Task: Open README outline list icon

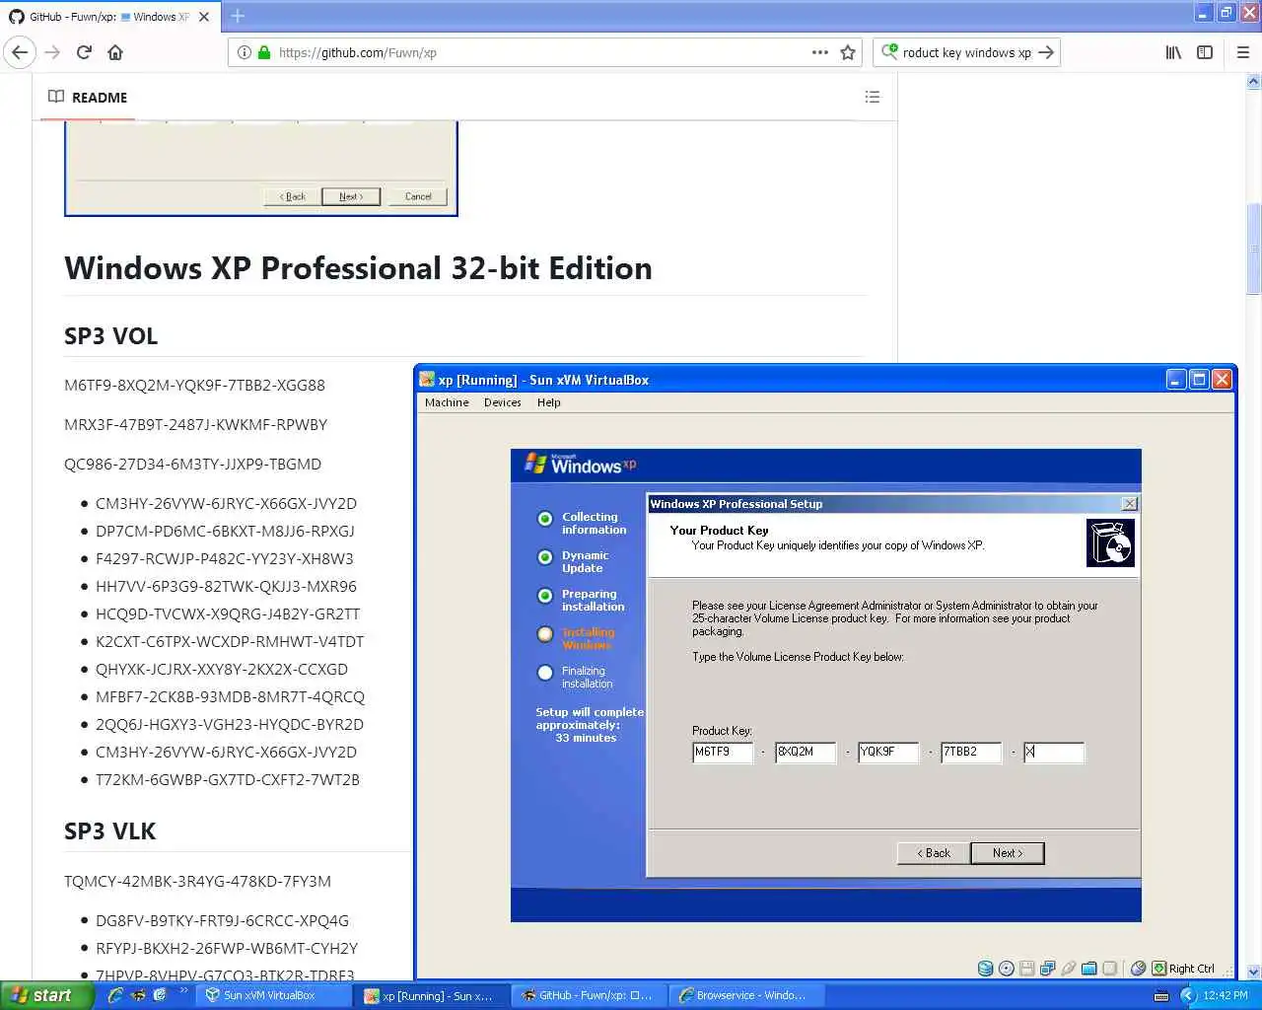Action: (873, 97)
